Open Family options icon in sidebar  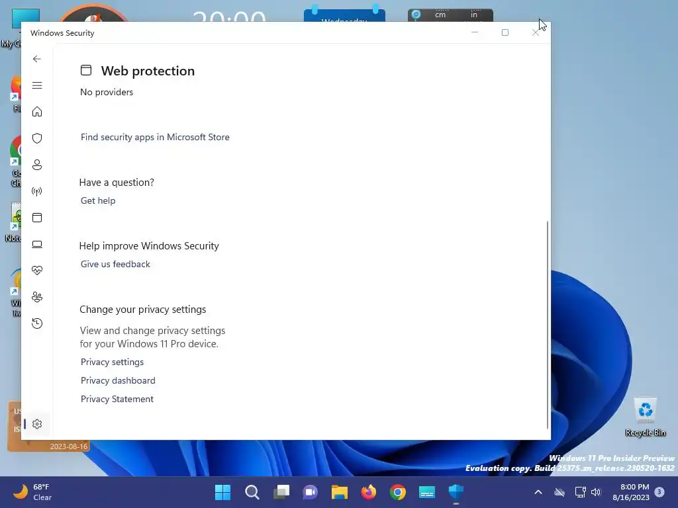[x=37, y=297]
